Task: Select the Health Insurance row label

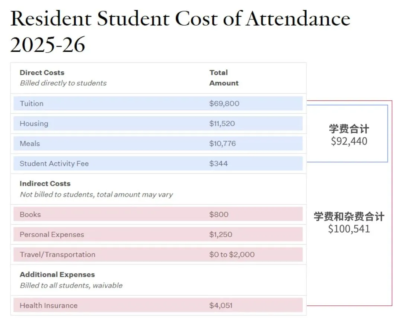Action: pos(48,306)
